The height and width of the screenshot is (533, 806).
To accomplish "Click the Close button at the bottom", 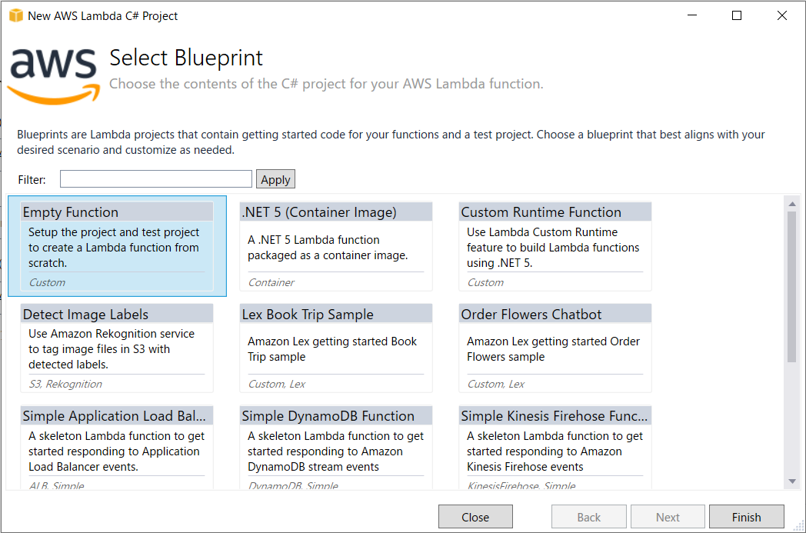I will coord(475,517).
